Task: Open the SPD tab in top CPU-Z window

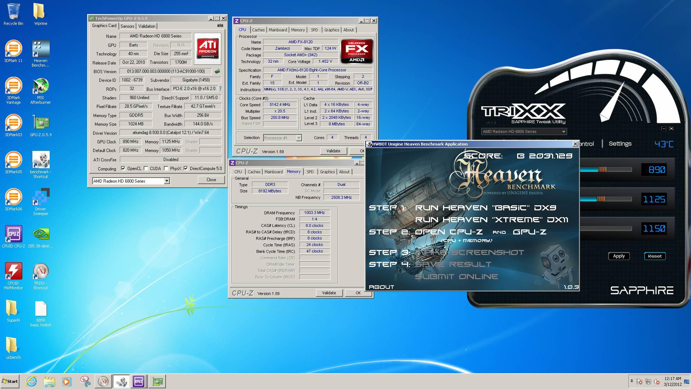Action: pos(315,30)
